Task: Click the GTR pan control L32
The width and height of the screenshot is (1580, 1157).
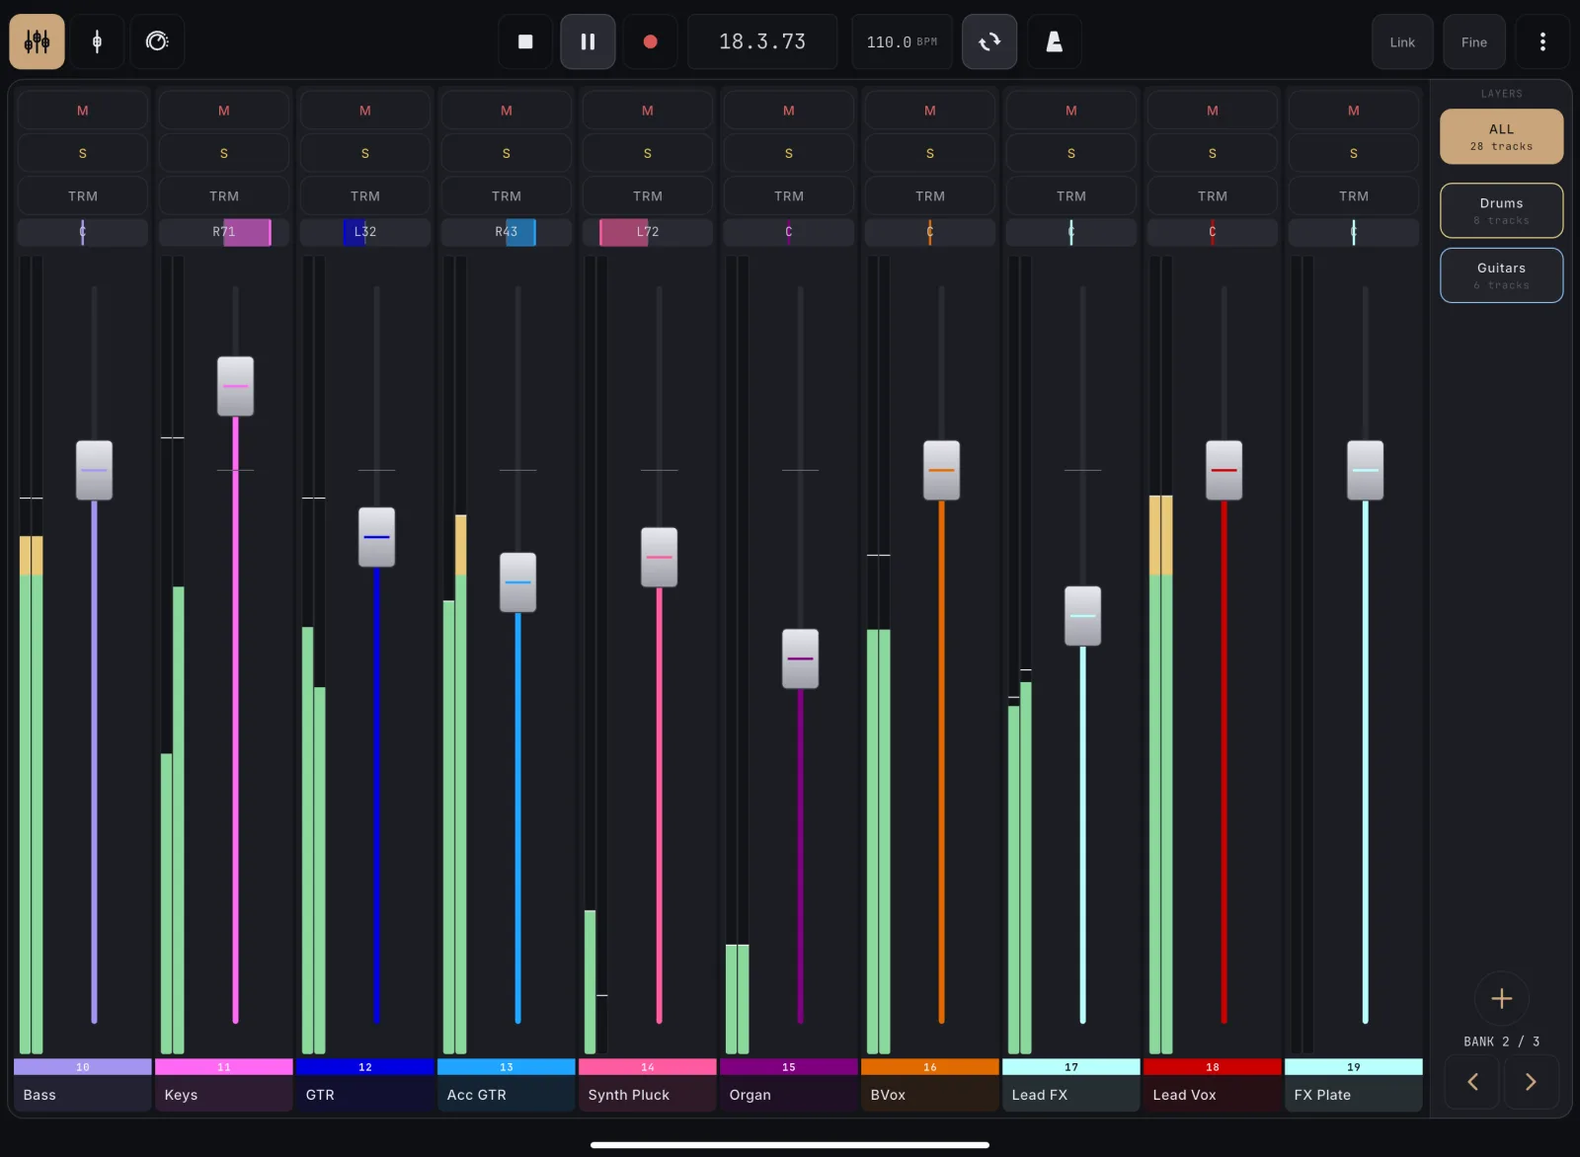Action: pyautogui.click(x=365, y=232)
